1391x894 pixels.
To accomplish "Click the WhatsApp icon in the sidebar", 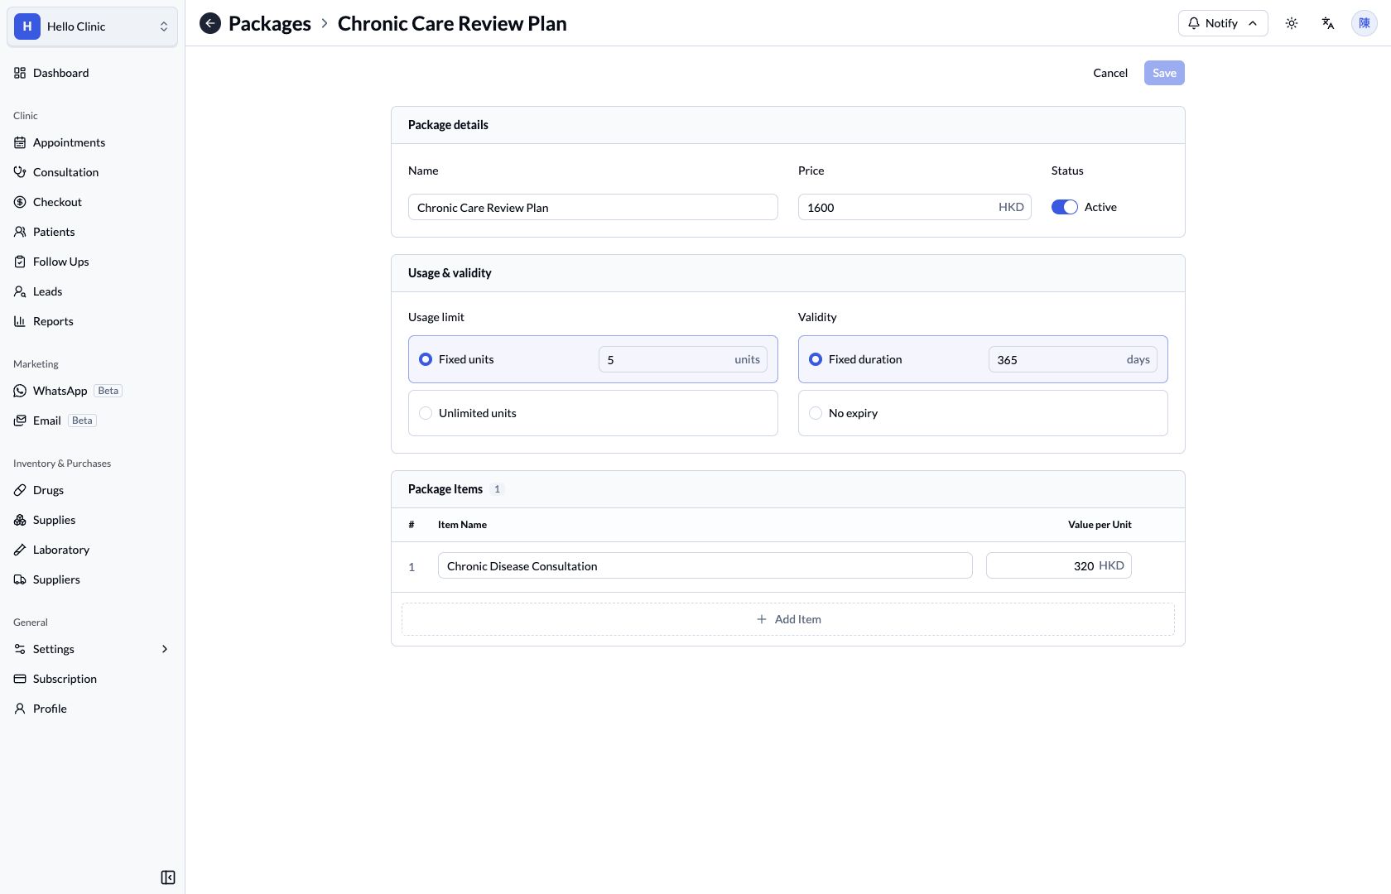I will pyautogui.click(x=20, y=391).
